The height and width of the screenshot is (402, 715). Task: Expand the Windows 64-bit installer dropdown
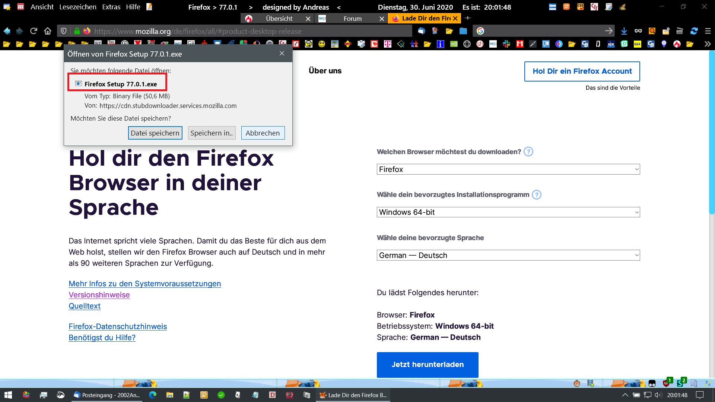click(x=508, y=212)
